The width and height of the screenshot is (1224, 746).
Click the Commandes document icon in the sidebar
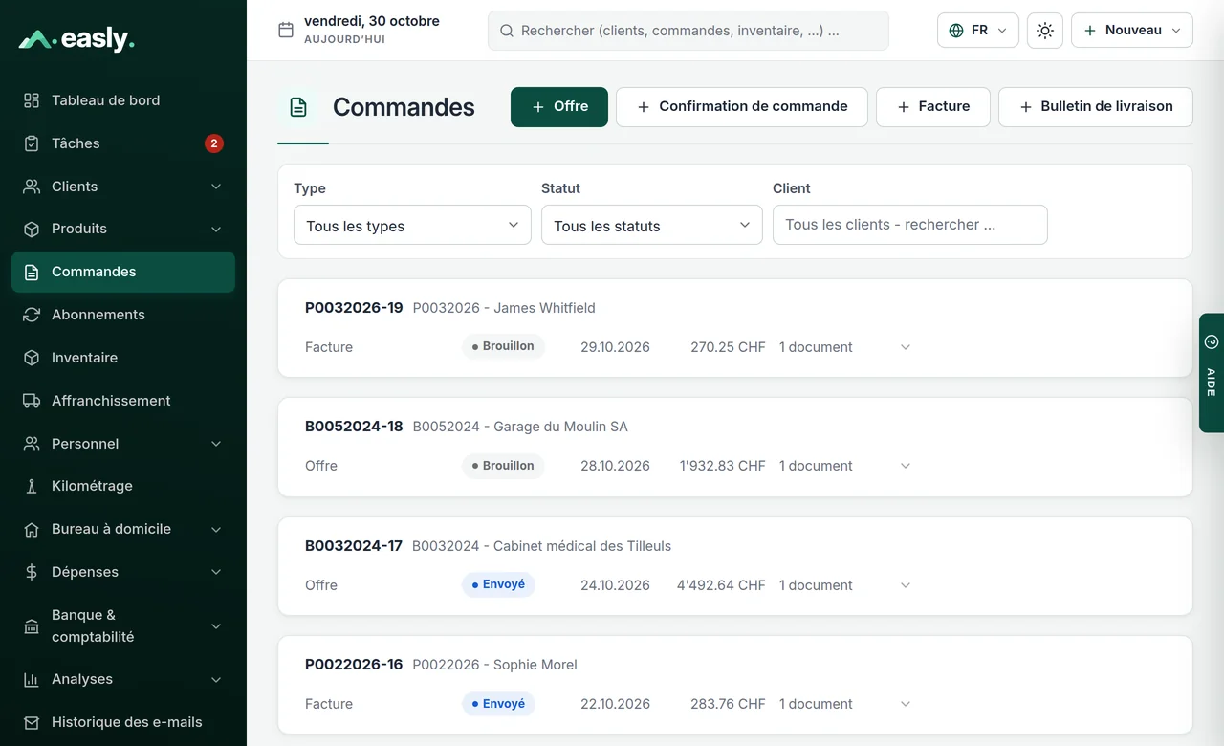32,272
